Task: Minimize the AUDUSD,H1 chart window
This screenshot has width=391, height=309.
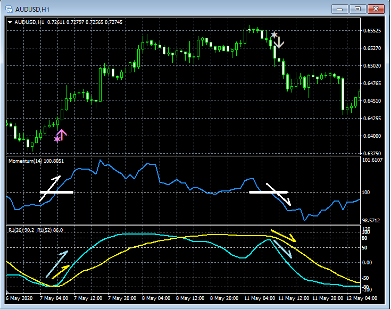Action: pyautogui.click(x=339, y=9)
